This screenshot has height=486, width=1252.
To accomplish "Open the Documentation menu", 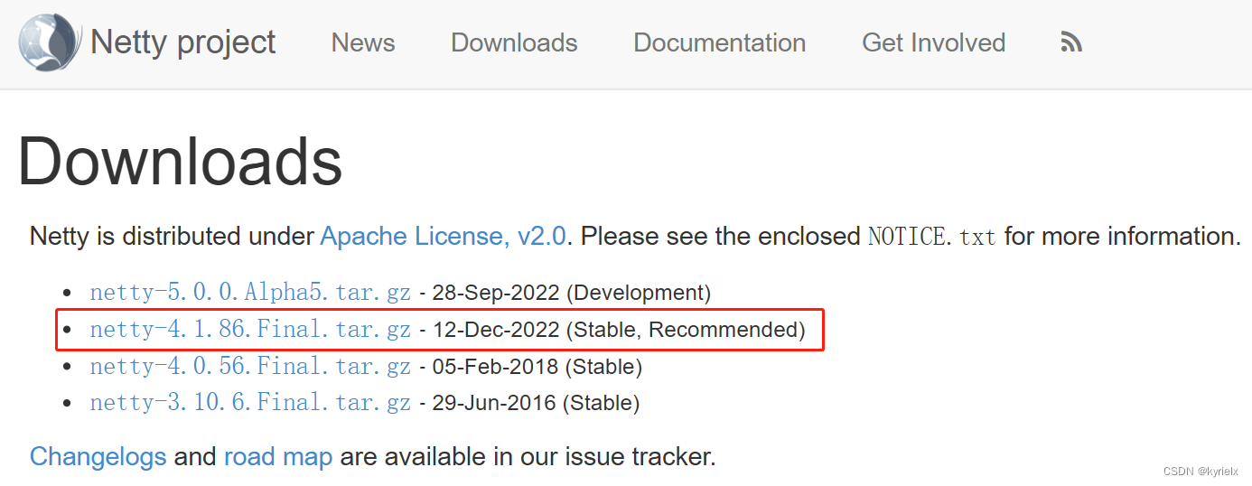I will [719, 42].
